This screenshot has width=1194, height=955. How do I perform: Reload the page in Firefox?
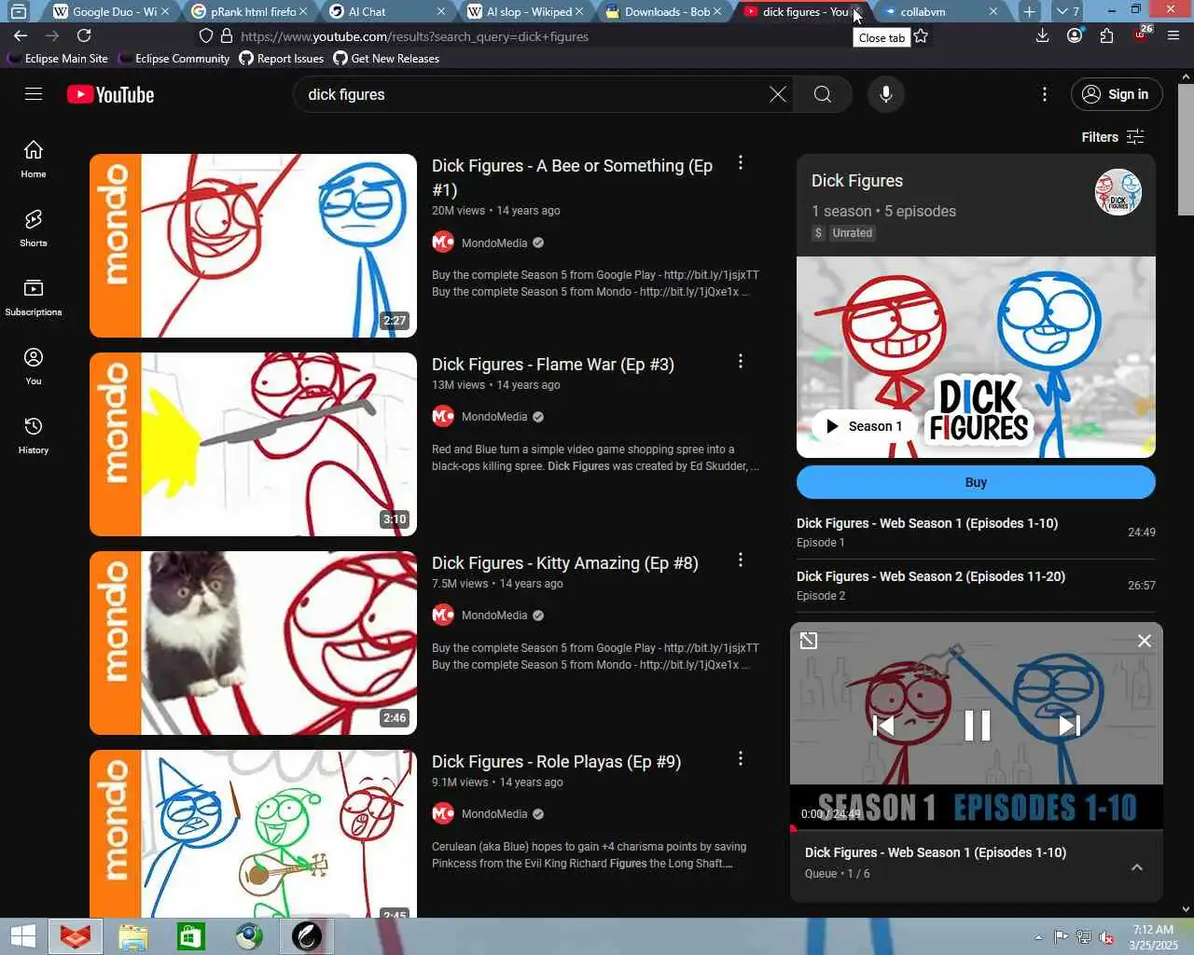[84, 36]
